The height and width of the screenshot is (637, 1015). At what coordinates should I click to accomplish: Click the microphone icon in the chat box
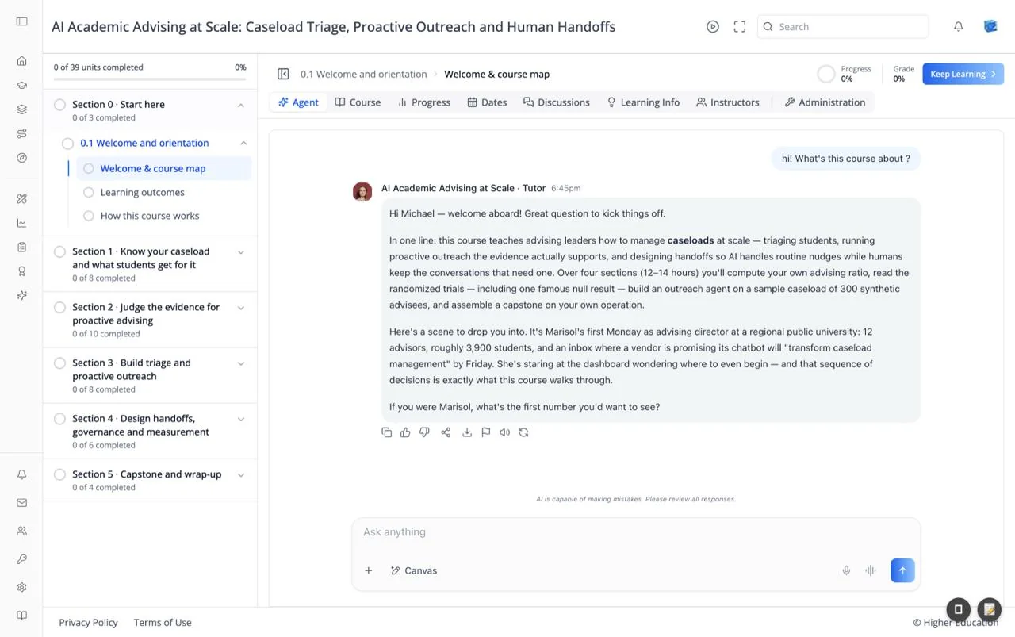(x=846, y=570)
